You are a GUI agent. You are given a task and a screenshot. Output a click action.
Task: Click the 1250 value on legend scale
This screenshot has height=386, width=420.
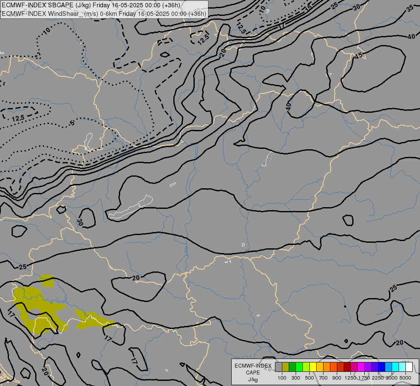coord(351,378)
